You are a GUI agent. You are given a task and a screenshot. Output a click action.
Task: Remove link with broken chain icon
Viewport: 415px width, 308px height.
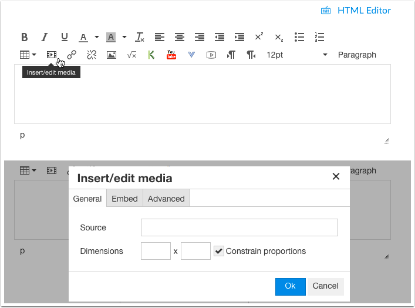92,55
